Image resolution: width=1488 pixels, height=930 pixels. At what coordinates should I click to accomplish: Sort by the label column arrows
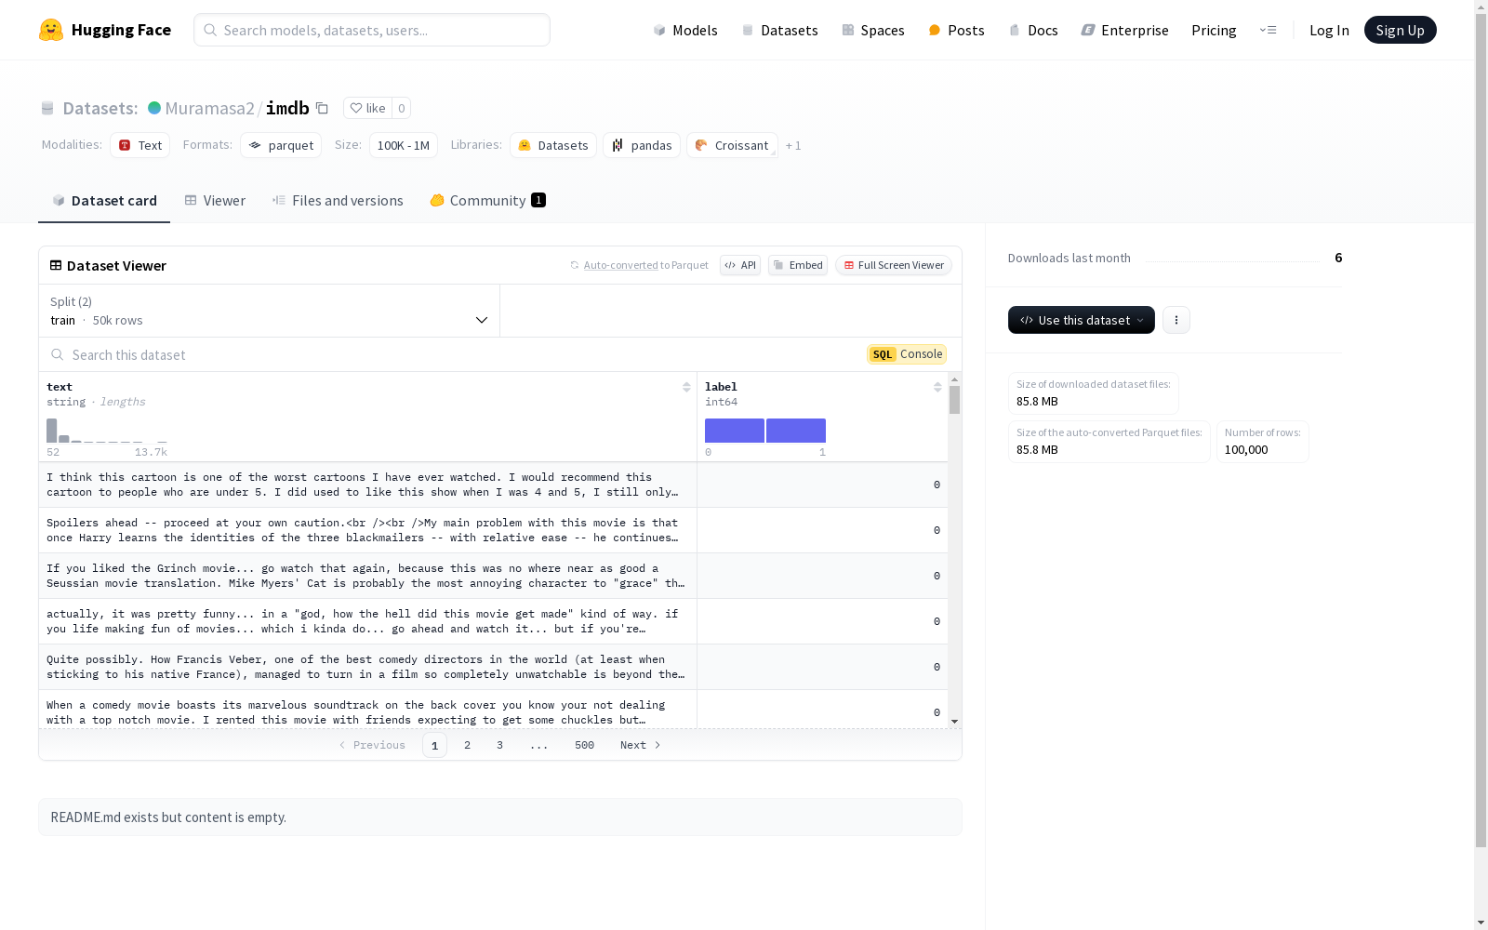(x=937, y=387)
